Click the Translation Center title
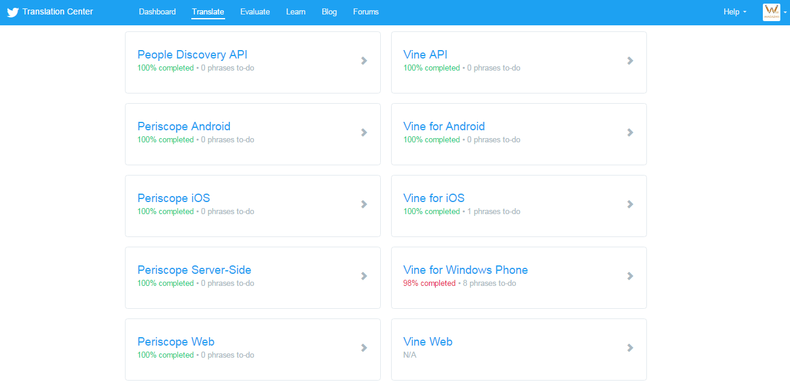Image resolution: width=790 pixels, height=383 pixels. (58, 11)
